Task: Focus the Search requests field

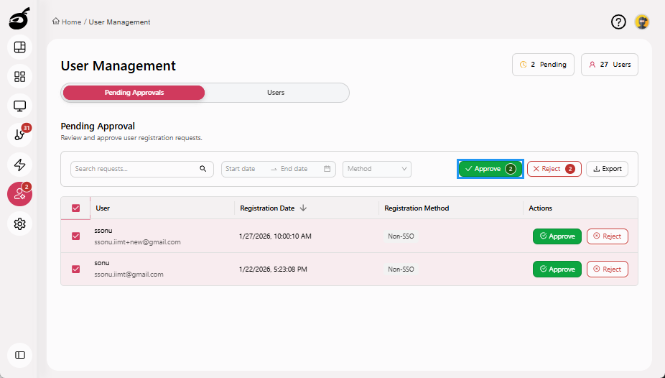Action: point(142,169)
